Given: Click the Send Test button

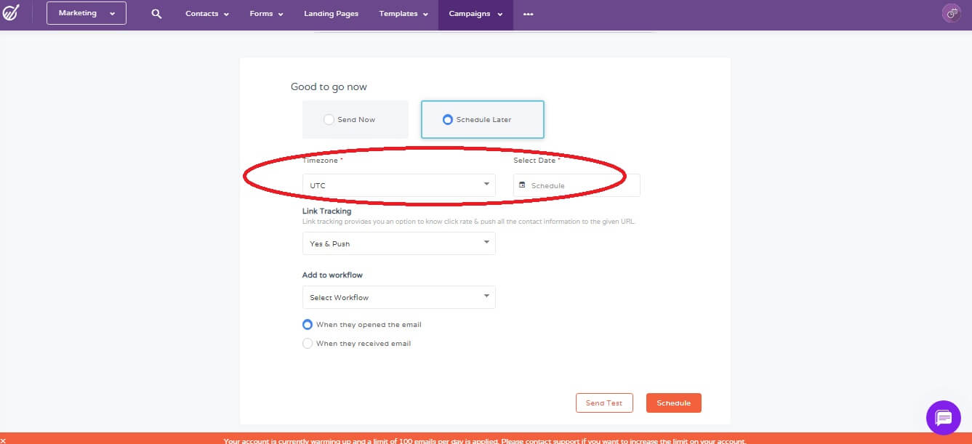Looking at the screenshot, I should pos(604,403).
